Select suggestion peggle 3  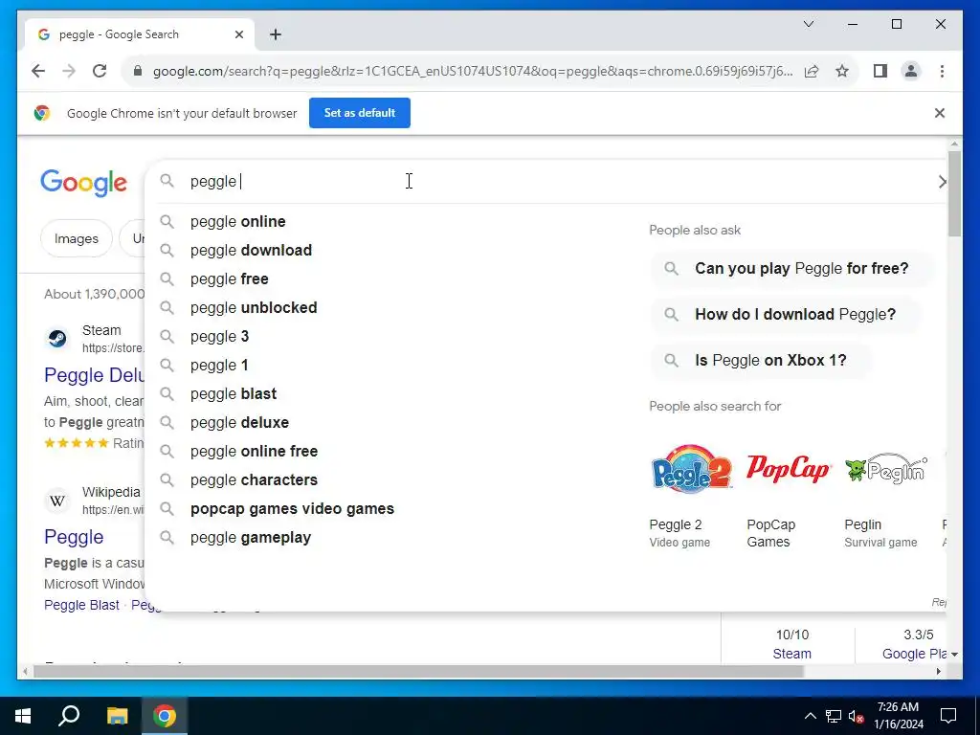[x=388, y=337]
